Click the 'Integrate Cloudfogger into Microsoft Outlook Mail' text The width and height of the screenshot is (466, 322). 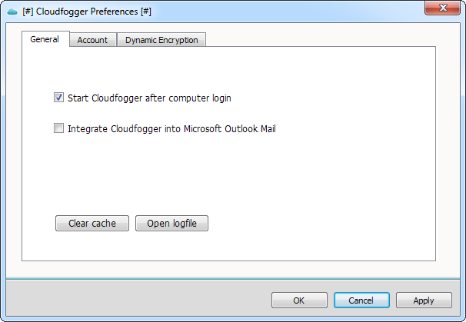point(171,129)
